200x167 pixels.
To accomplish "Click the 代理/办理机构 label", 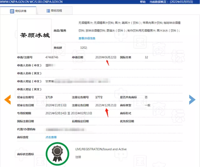I will (26, 129).
